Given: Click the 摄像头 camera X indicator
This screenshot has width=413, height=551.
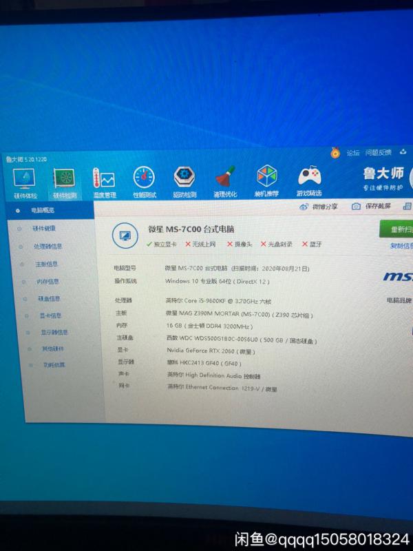Looking at the screenshot, I should [x=240, y=244].
